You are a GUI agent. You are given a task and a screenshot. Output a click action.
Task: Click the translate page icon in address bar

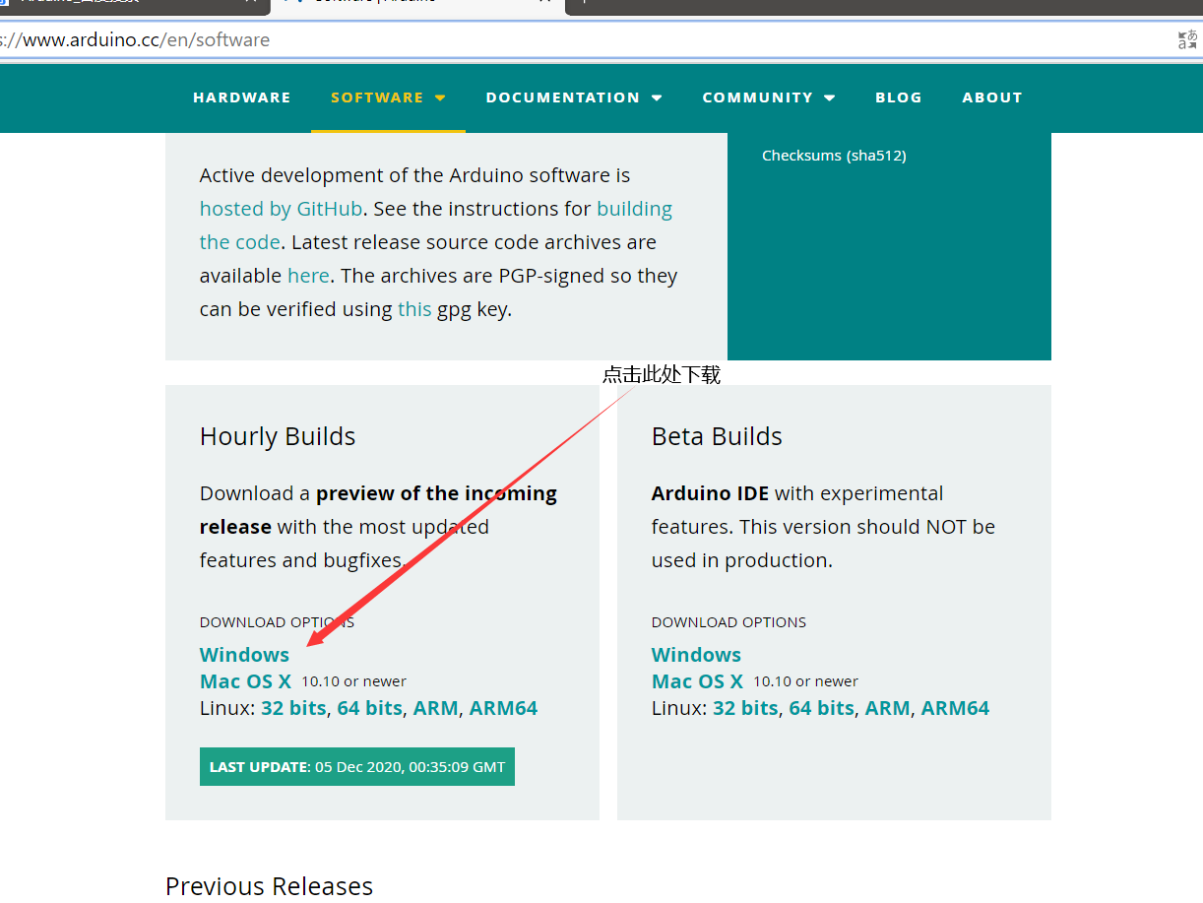click(x=1188, y=40)
